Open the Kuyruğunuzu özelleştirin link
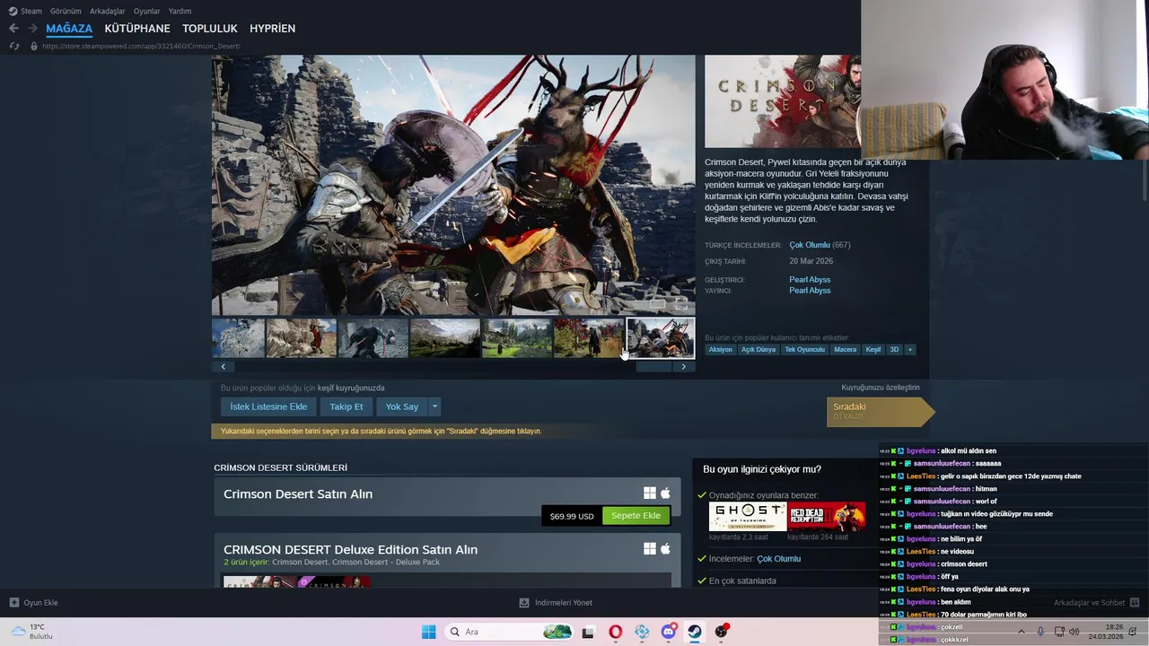Image resolution: width=1149 pixels, height=646 pixels. [x=880, y=388]
